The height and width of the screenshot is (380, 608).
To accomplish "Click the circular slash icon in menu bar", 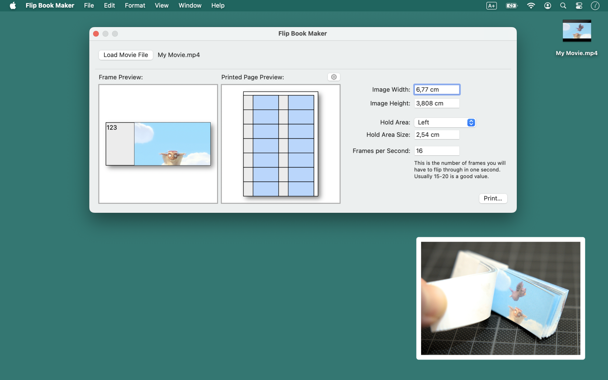I will coord(595,5).
